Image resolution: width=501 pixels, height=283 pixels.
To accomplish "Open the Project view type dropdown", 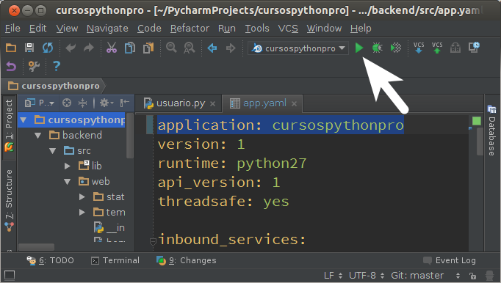I will 40,103.
